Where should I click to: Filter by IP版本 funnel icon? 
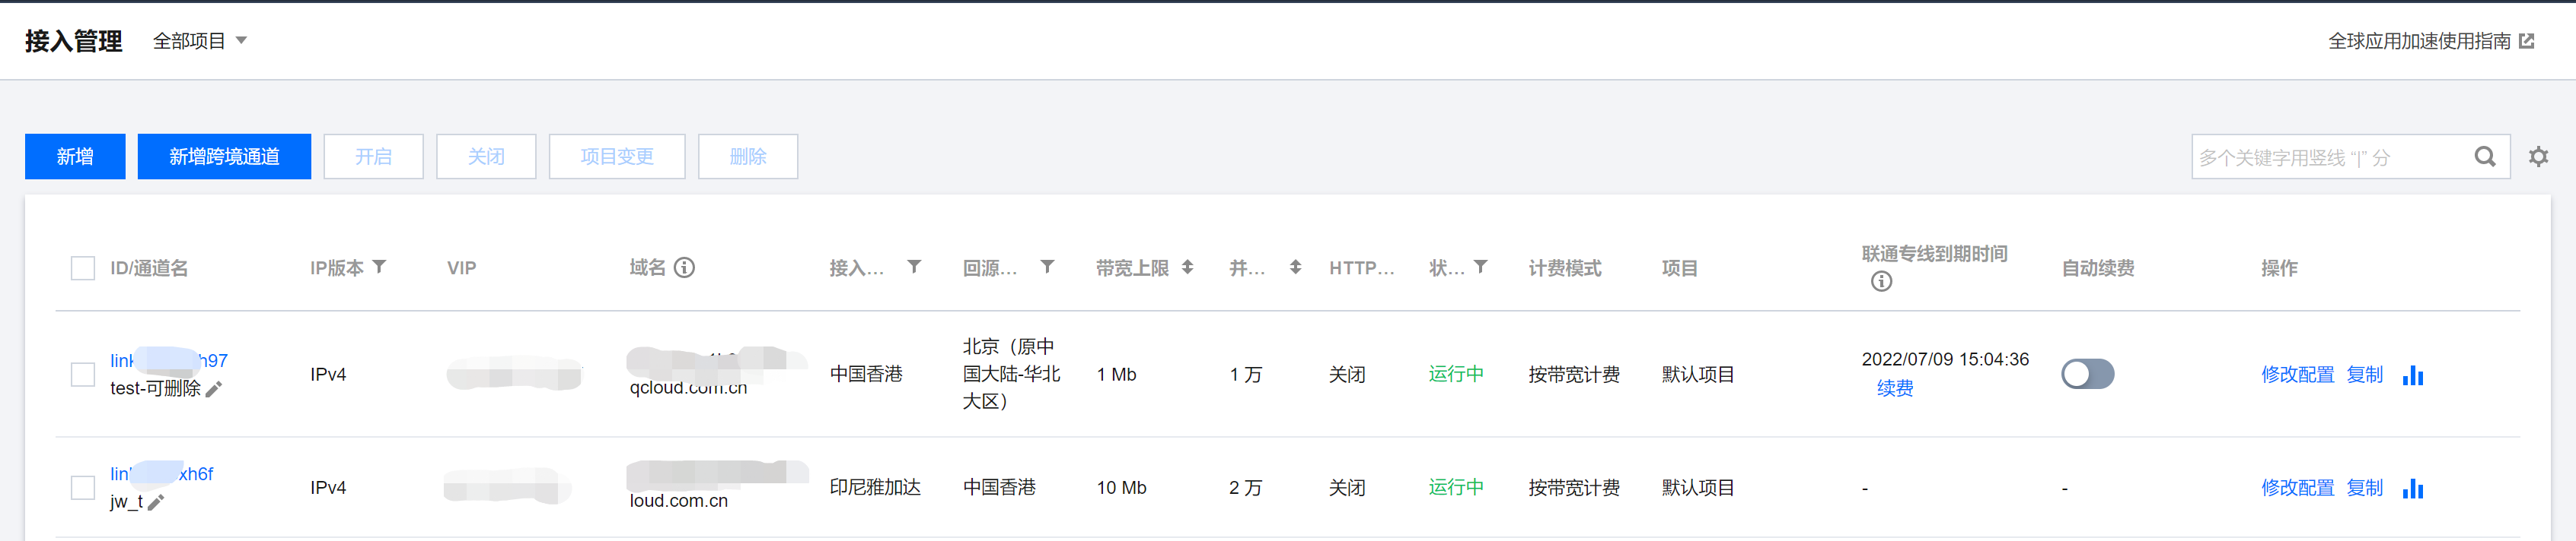(x=379, y=267)
